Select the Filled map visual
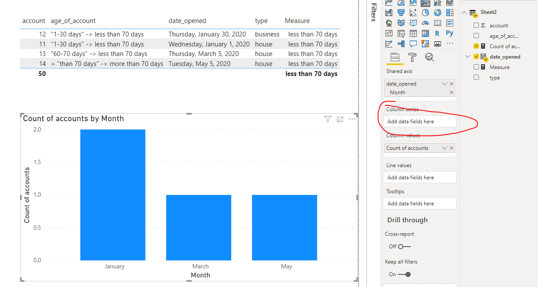Screen dimensions: 538x287 coord(401,23)
